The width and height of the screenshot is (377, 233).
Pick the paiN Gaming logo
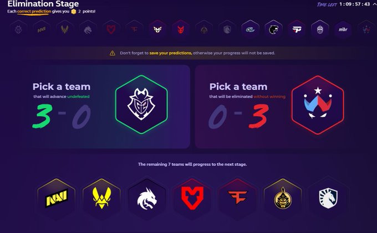tap(297, 30)
